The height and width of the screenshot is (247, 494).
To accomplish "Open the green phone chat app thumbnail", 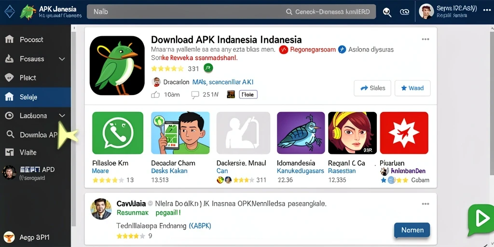I will coord(118,133).
